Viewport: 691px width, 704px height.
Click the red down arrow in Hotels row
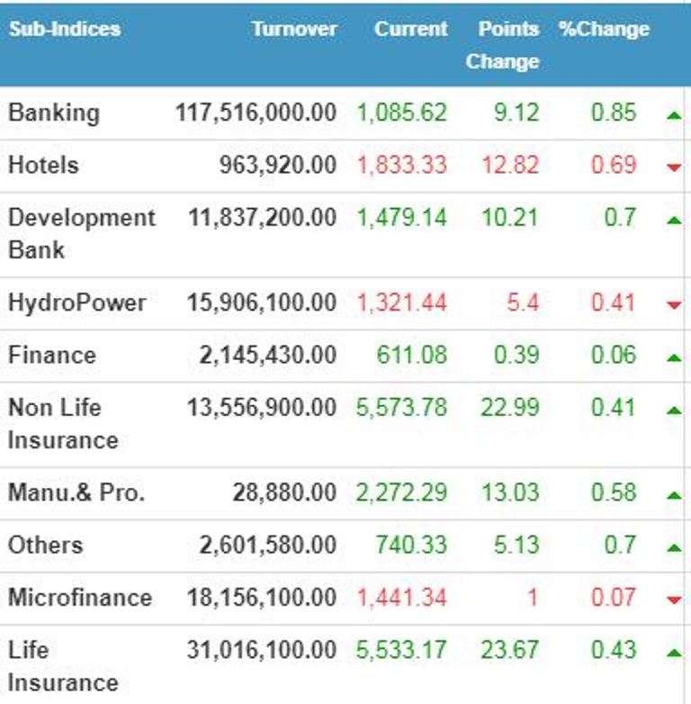point(673,167)
